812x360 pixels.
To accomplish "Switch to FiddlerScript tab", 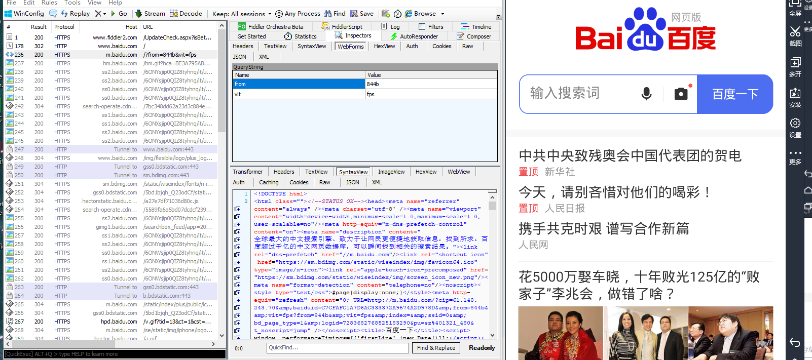I will coord(342,27).
